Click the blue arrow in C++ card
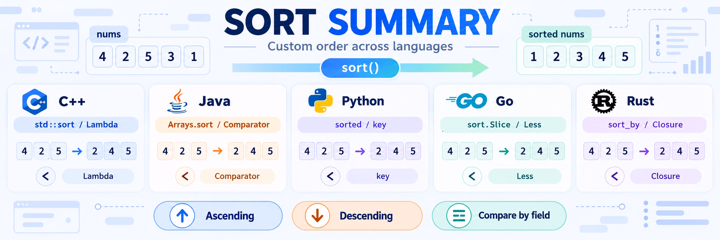 [77, 151]
